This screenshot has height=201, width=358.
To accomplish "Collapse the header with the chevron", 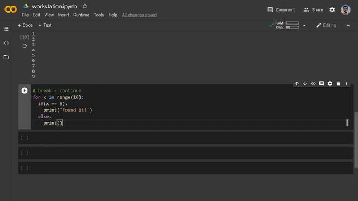I will [x=348, y=25].
